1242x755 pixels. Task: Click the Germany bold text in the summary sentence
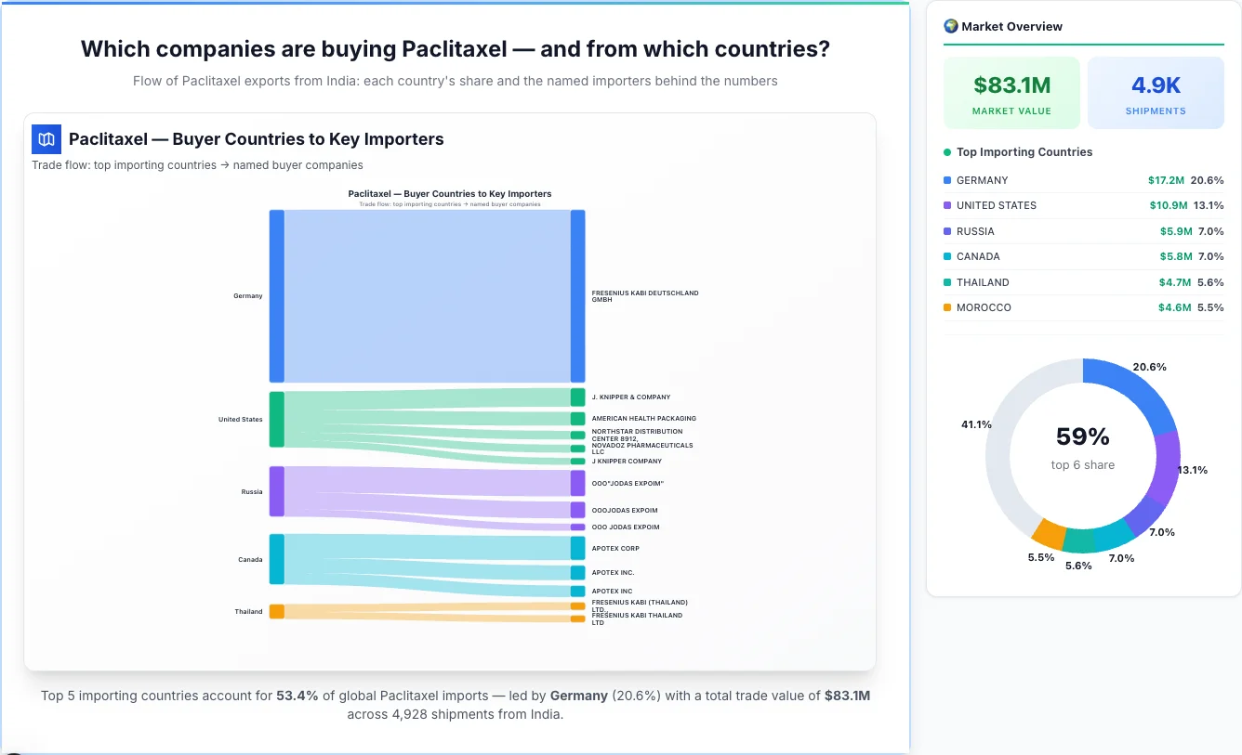point(578,695)
